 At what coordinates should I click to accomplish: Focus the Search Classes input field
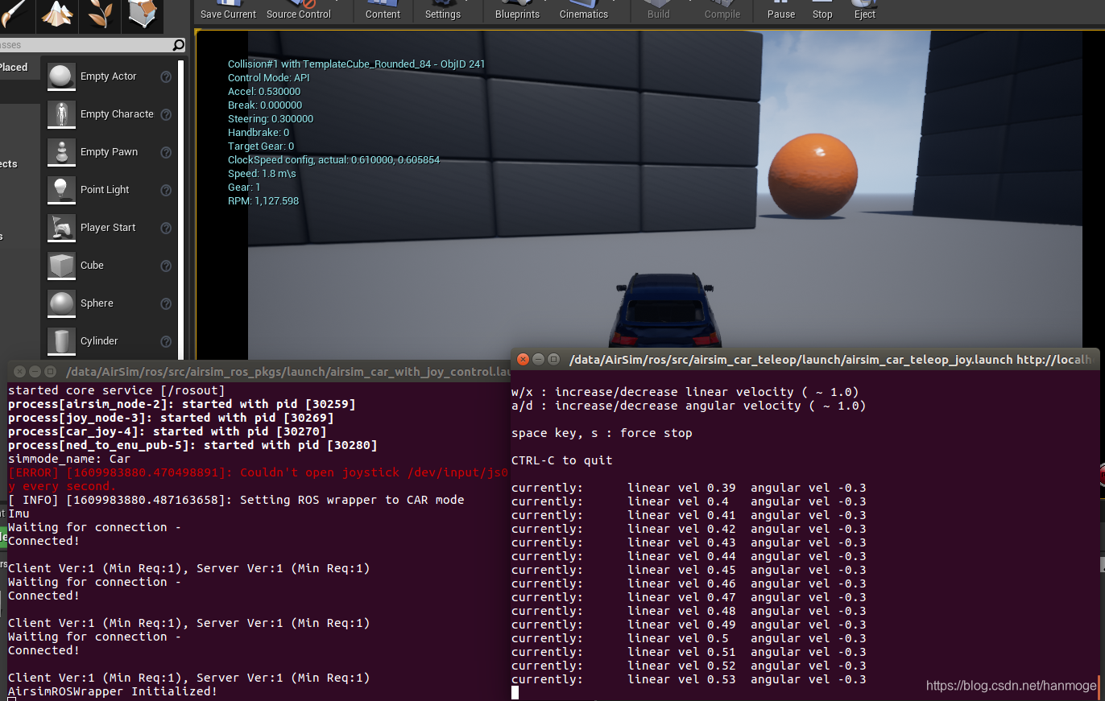pos(85,45)
